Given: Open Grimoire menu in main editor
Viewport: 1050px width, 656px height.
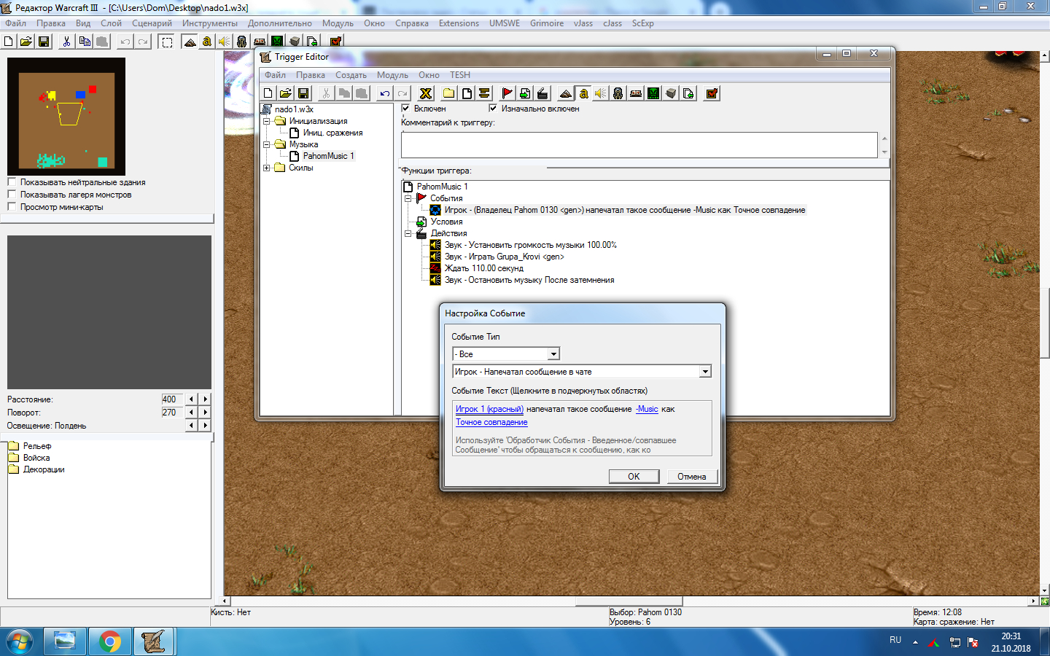Looking at the screenshot, I should 547,23.
